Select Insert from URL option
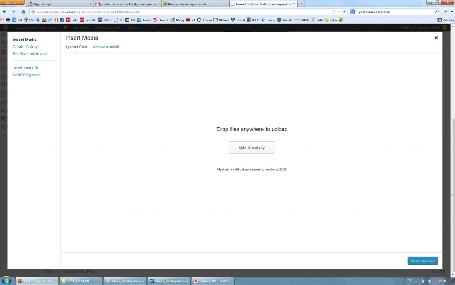The height and width of the screenshot is (285, 455). (26, 68)
